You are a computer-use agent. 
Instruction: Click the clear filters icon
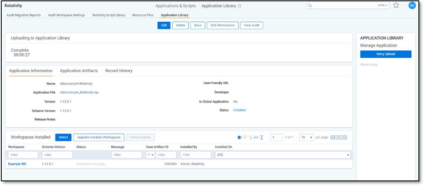pyautogui.click(x=250, y=137)
